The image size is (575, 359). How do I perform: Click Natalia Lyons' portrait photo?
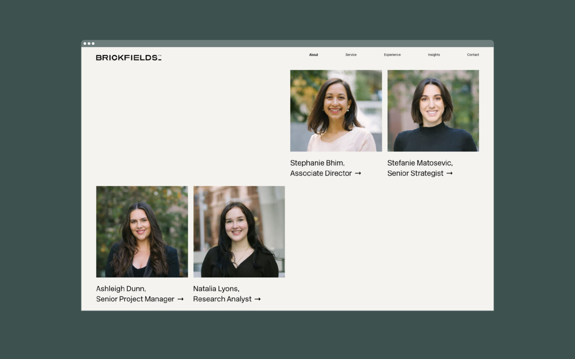tap(239, 232)
